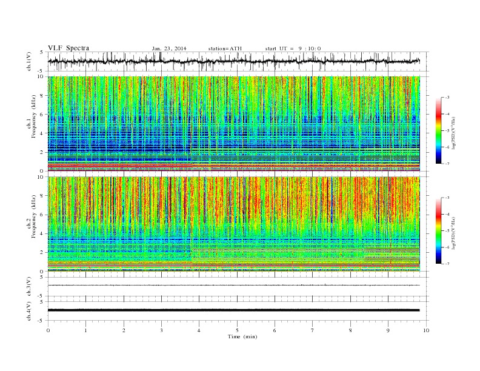
Task: Click the 'Time (min)' axis label
Action: [242, 336]
